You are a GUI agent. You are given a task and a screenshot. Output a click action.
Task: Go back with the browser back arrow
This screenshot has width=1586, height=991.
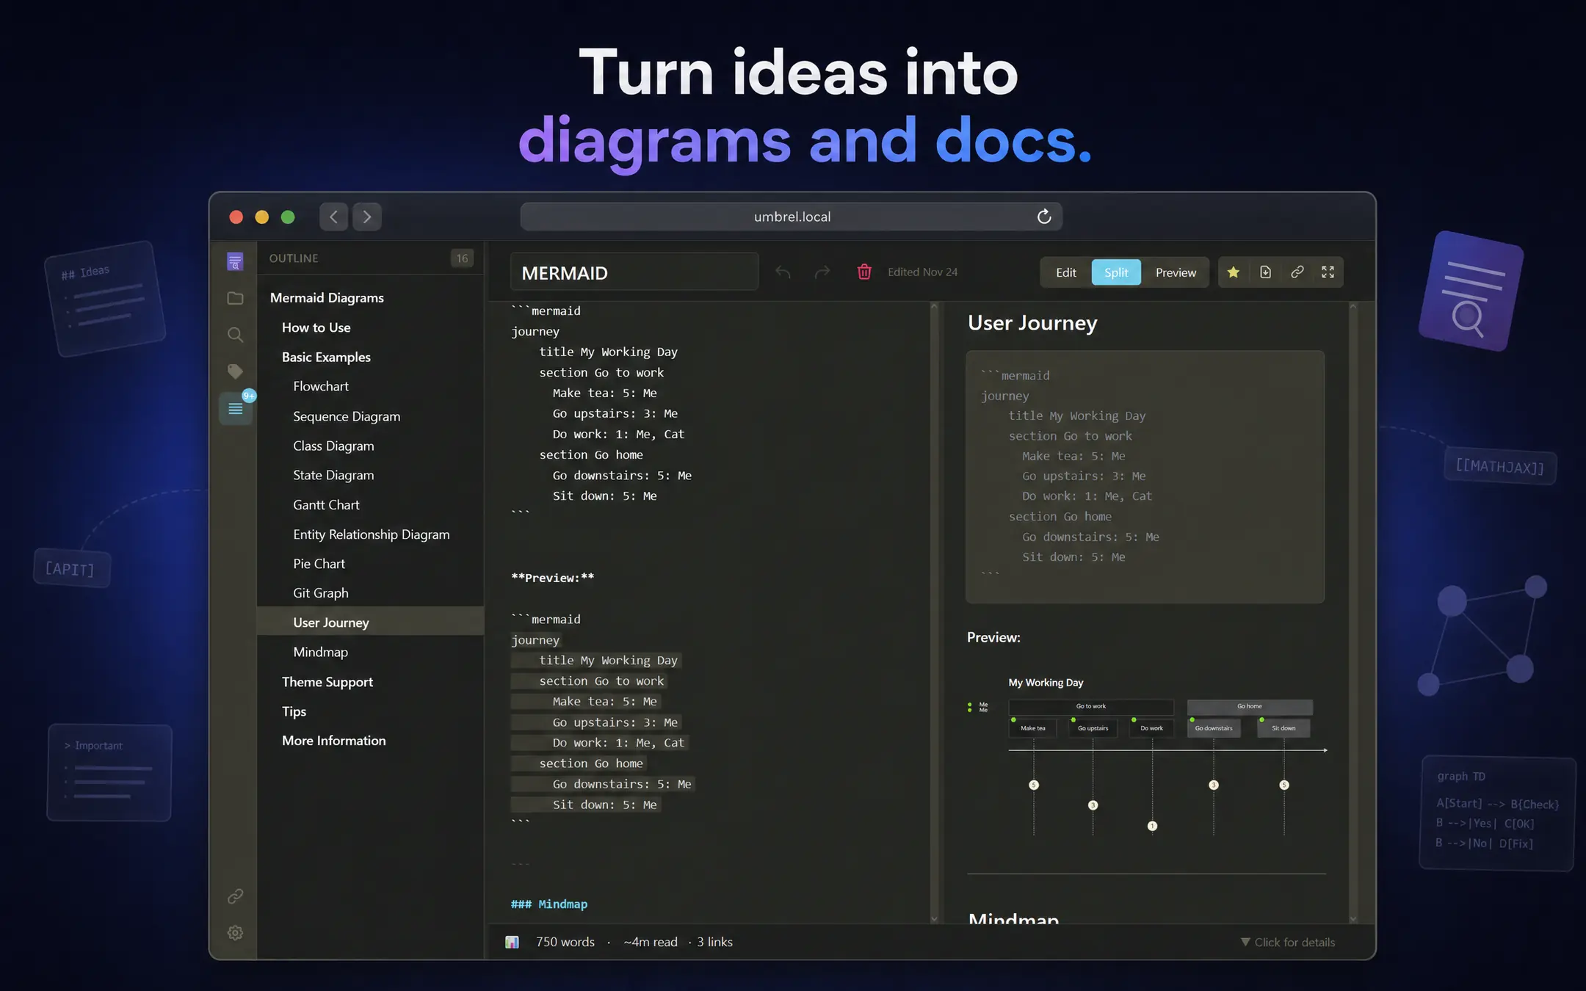click(x=334, y=217)
